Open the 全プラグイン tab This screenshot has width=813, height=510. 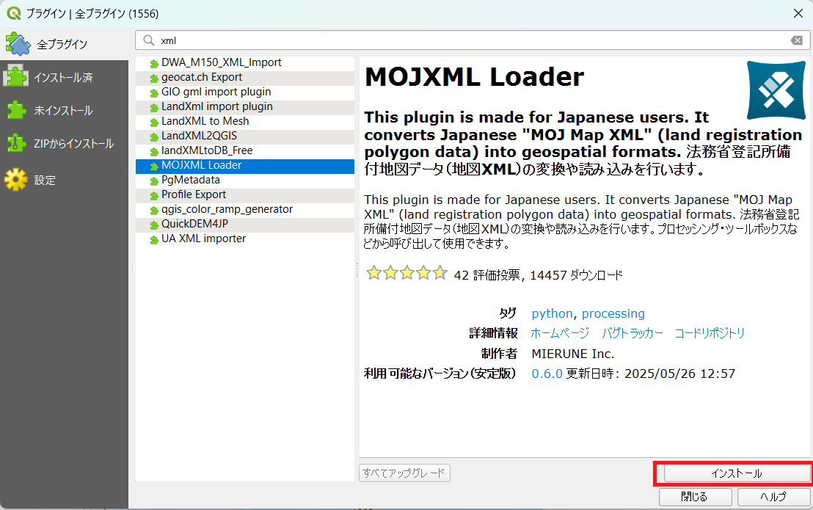[x=64, y=44]
